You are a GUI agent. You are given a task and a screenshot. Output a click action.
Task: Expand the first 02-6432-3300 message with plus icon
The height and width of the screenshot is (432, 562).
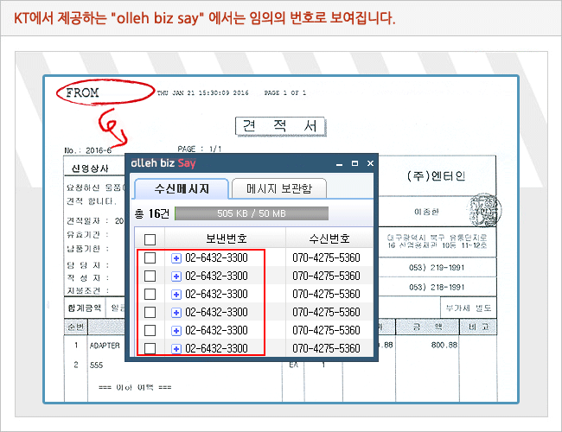coord(176,258)
